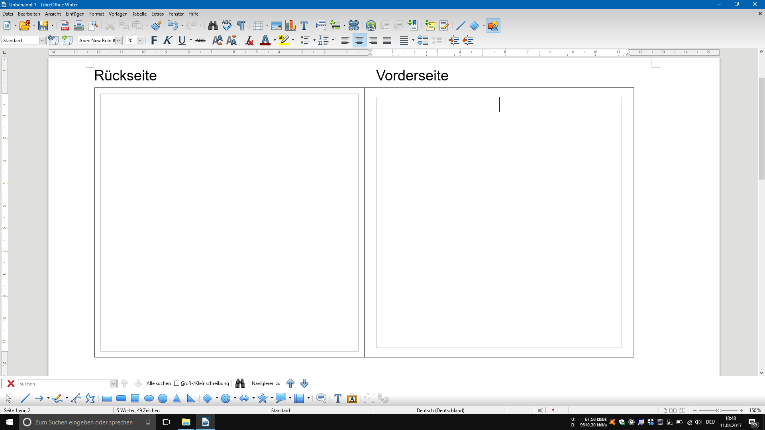This screenshot has height=430, width=765.
Task: Select the ellipse shape in drawing toolbar
Action: (149, 398)
